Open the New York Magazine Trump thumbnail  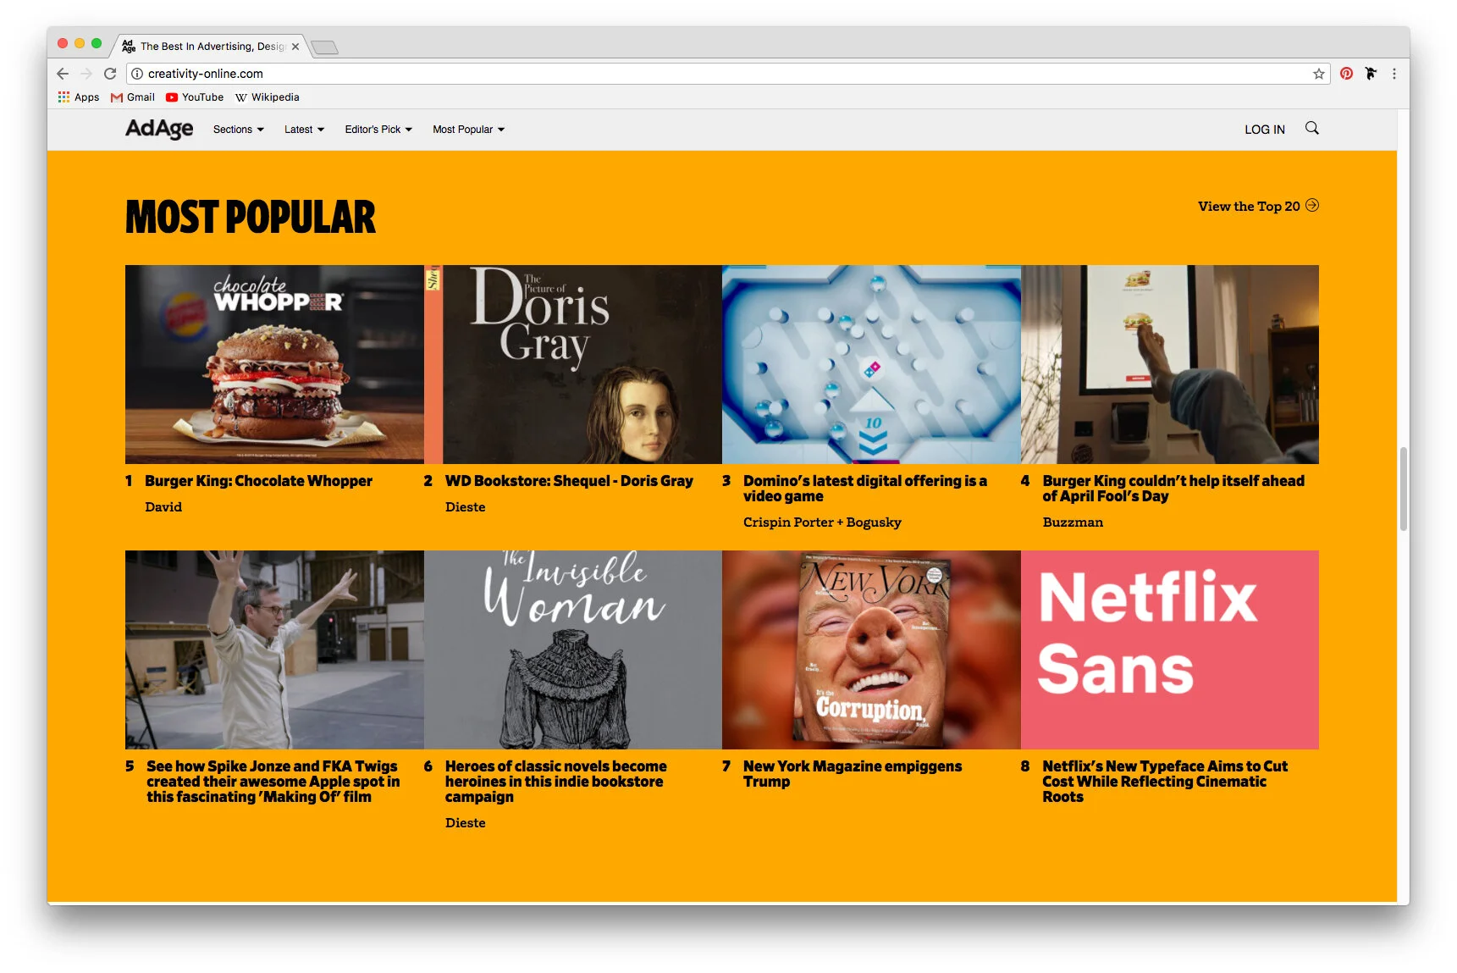click(871, 650)
